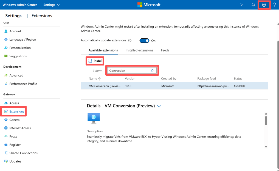This screenshot has width=279, height=171.
Task: Click the Proxy icon in sidebar
Action: [x=6, y=136]
